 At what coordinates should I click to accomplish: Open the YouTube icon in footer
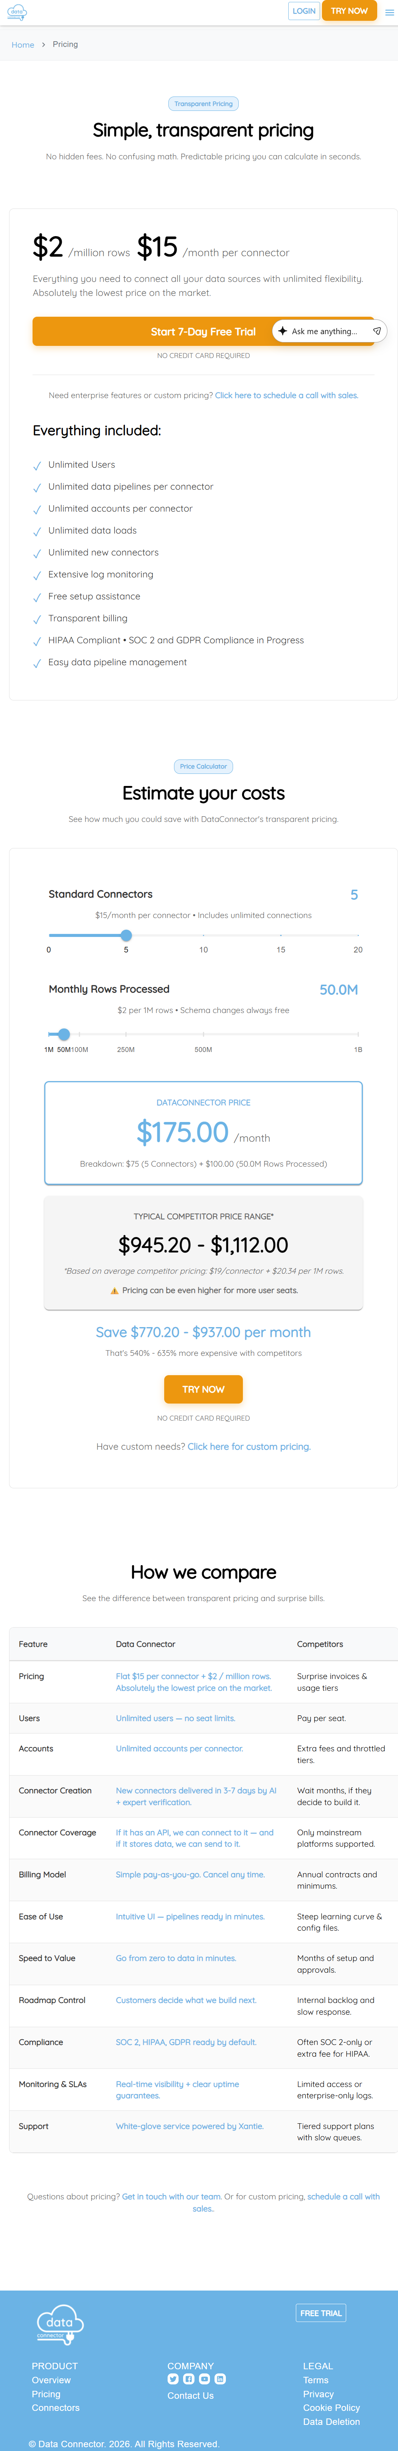click(204, 2379)
